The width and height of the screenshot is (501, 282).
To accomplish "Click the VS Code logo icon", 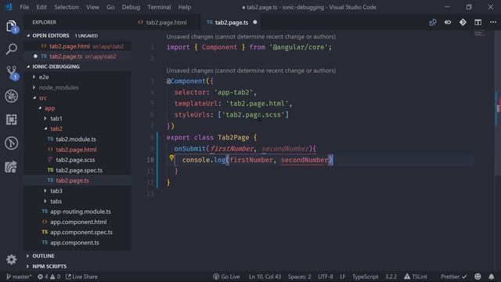I will coord(9,7).
